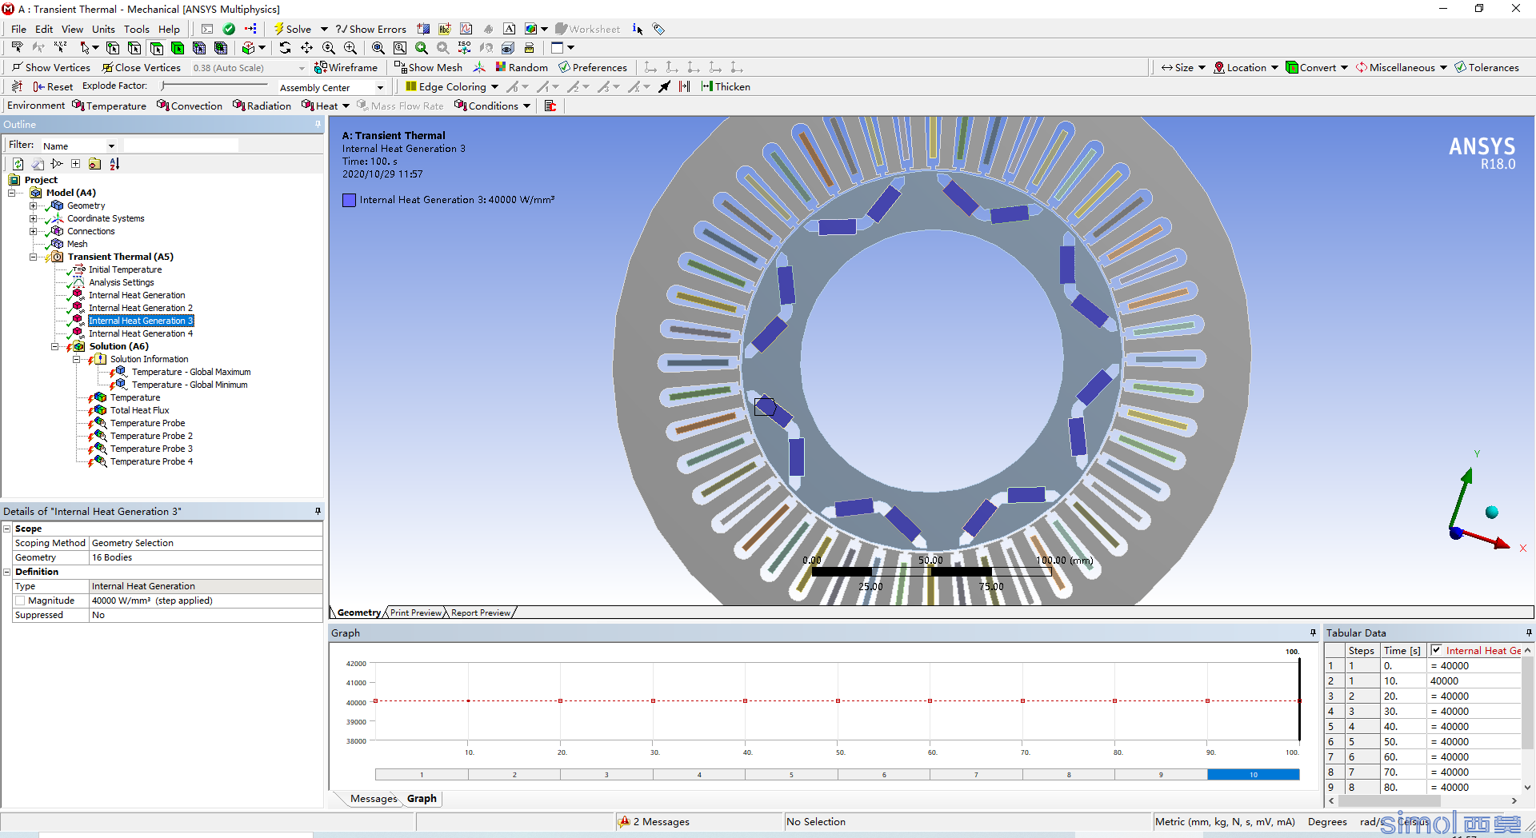The image size is (1536, 838).
Task: Click the Close Vertices button
Action: coord(141,67)
